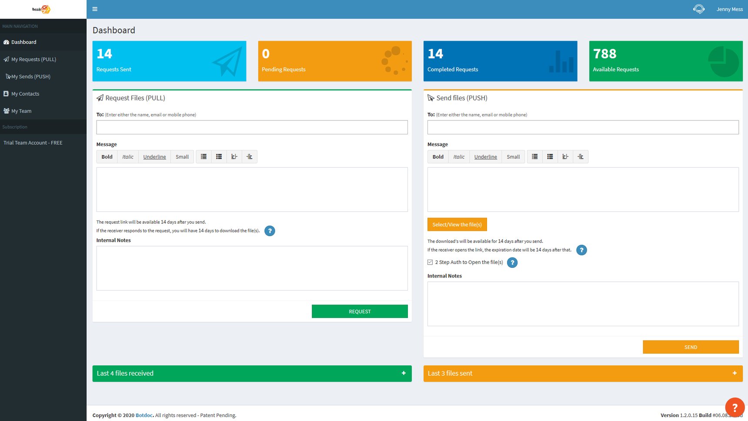The width and height of the screenshot is (748, 421).
Task: Open the Requests Sent card
Action: click(x=169, y=61)
